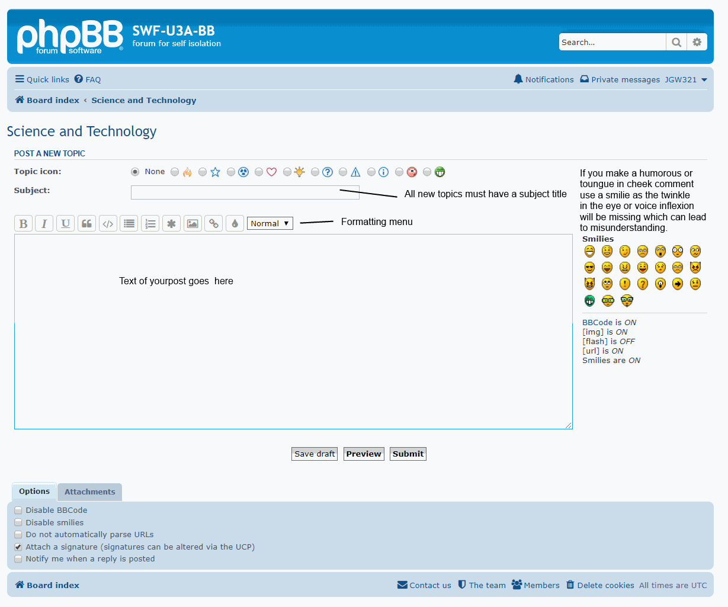
Task: Open the Contact us link
Action: pyautogui.click(x=424, y=585)
